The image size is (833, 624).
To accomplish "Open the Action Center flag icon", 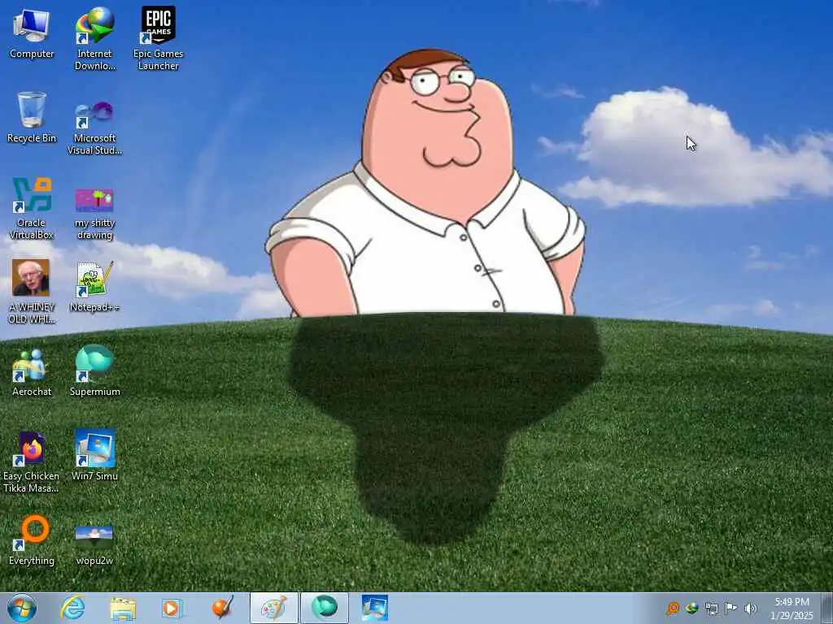I will (731, 609).
